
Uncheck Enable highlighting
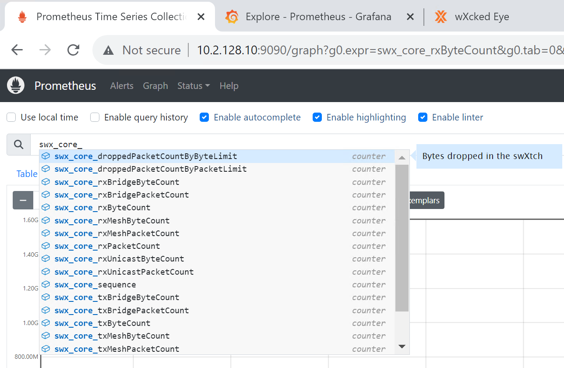coord(317,117)
